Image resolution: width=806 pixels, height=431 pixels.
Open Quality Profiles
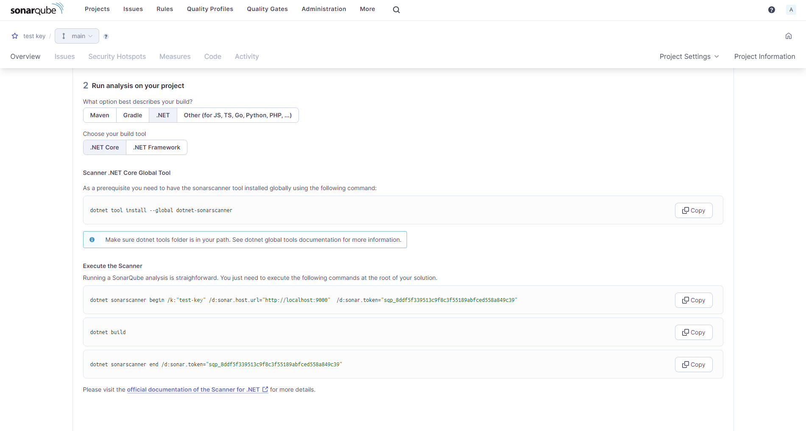click(210, 9)
